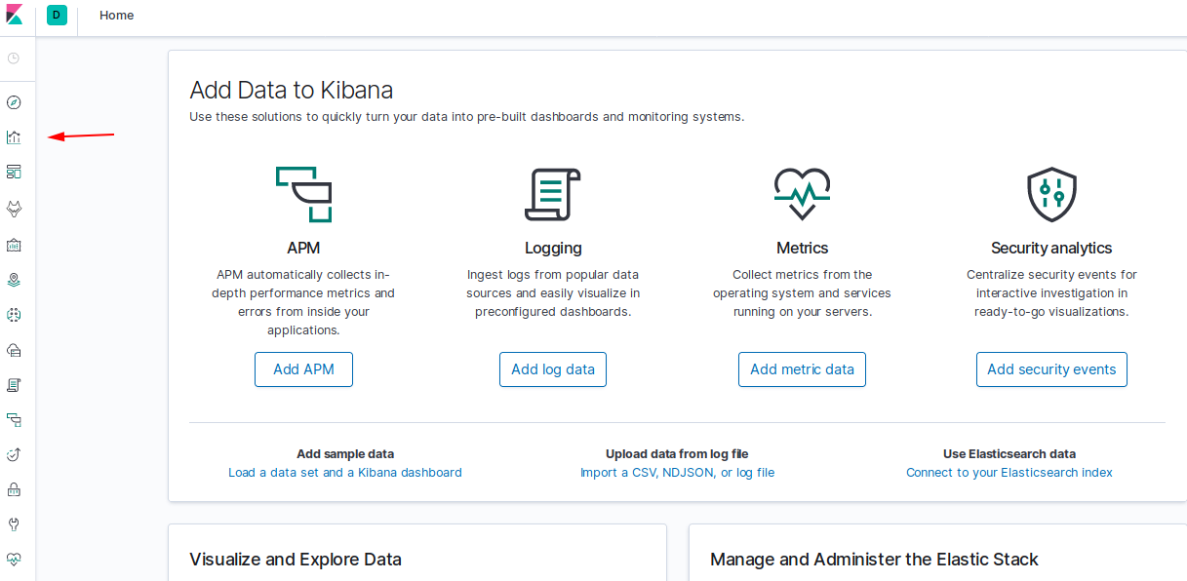Open SIEM lock icon in sidebar
1187x581 pixels.
tap(14, 489)
